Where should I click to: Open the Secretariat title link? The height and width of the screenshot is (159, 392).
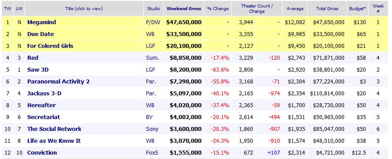(44, 117)
